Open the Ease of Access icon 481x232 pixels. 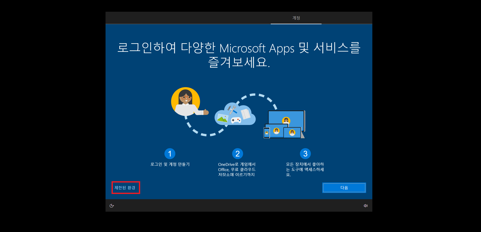pyautogui.click(x=112, y=206)
